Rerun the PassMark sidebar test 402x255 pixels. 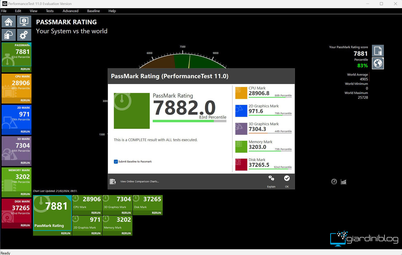pos(25,69)
